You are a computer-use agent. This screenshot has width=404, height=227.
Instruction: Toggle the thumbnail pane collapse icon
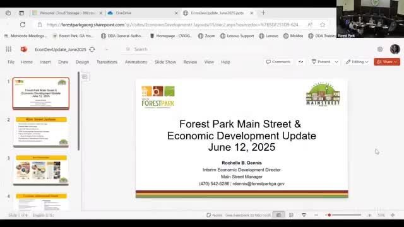pyautogui.click(x=85, y=77)
